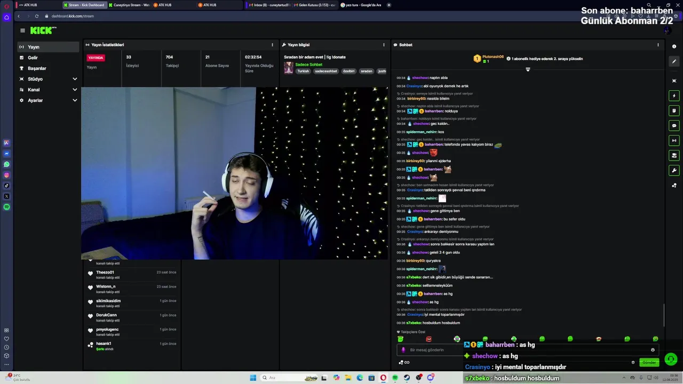Screen dimensions: 683x384
Task: Click the live stream video preview
Action: pyautogui.click(x=235, y=173)
